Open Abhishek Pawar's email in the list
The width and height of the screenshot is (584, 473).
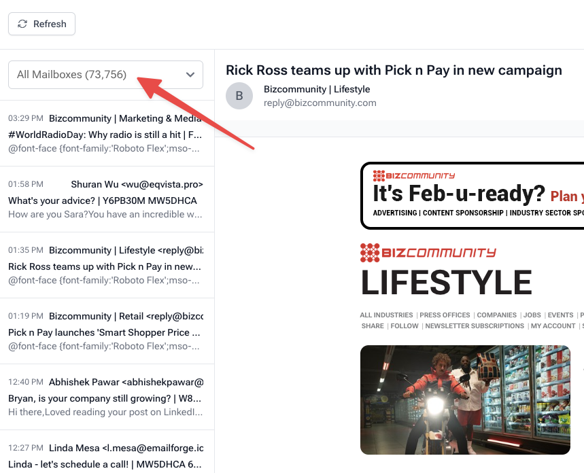pos(106,398)
